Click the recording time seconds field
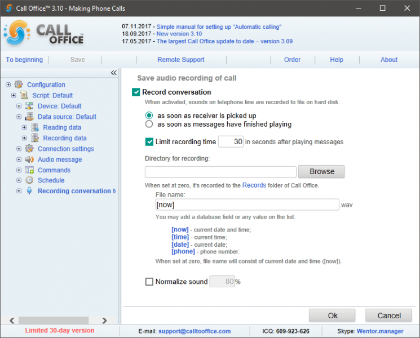Screen dimensions: 420x338 click(231, 141)
